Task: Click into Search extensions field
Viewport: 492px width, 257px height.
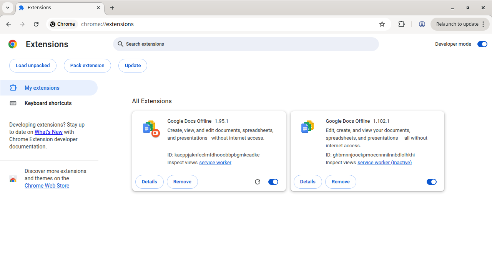Action: 246,44
